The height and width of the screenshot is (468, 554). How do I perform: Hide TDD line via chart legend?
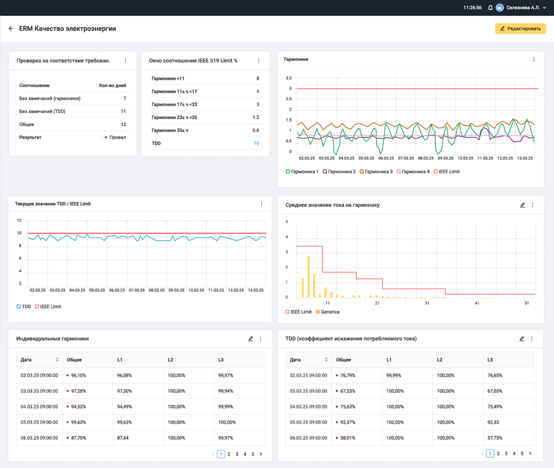tap(23, 307)
